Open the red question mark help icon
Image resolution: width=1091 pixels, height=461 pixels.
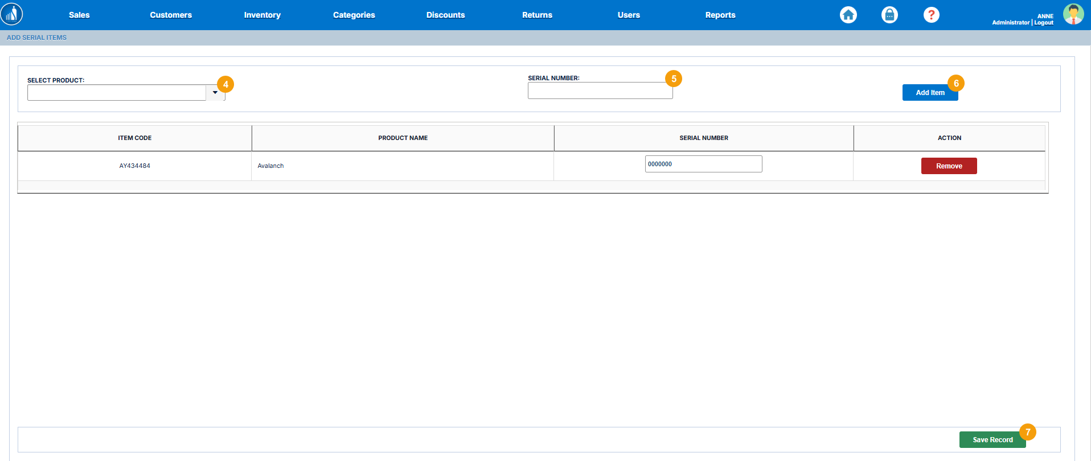coord(931,15)
